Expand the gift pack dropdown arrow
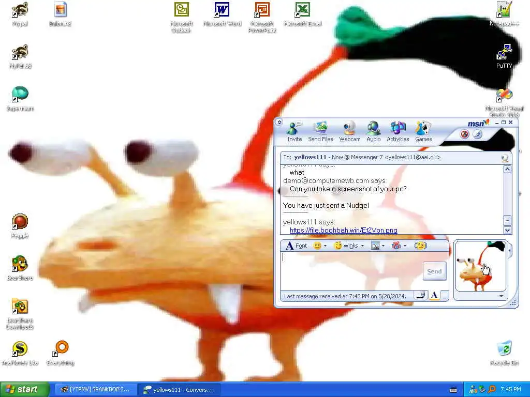This screenshot has height=397, width=530. tap(405, 246)
